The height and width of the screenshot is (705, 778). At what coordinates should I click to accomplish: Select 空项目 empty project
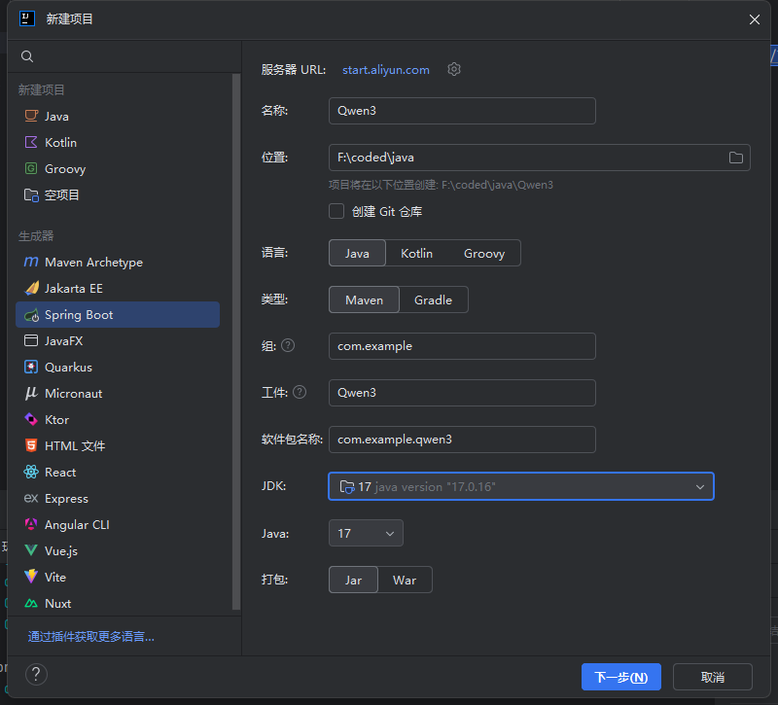[118, 195]
